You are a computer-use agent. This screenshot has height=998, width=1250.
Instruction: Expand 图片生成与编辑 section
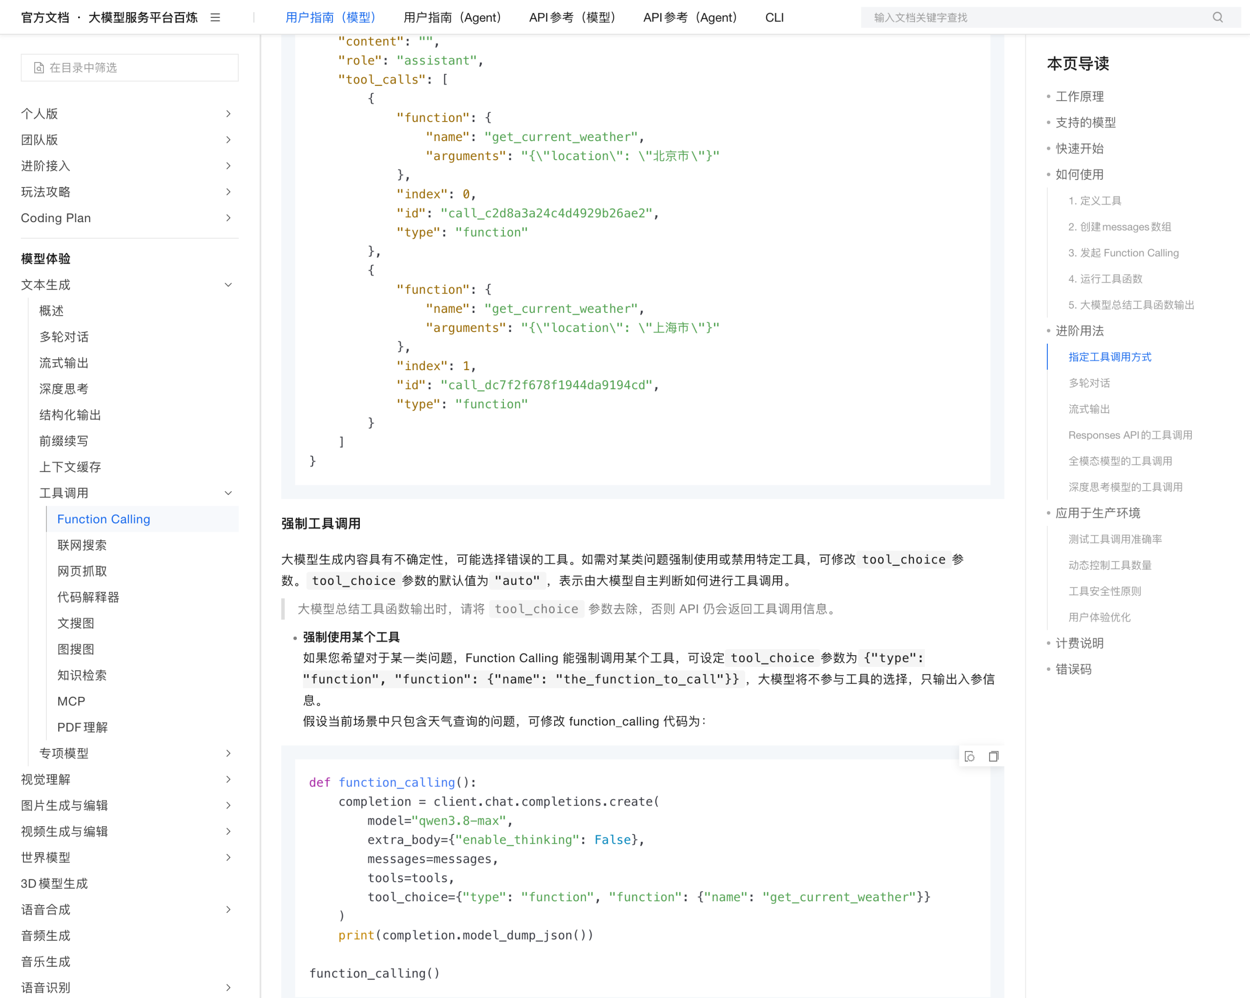pos(228,806)
